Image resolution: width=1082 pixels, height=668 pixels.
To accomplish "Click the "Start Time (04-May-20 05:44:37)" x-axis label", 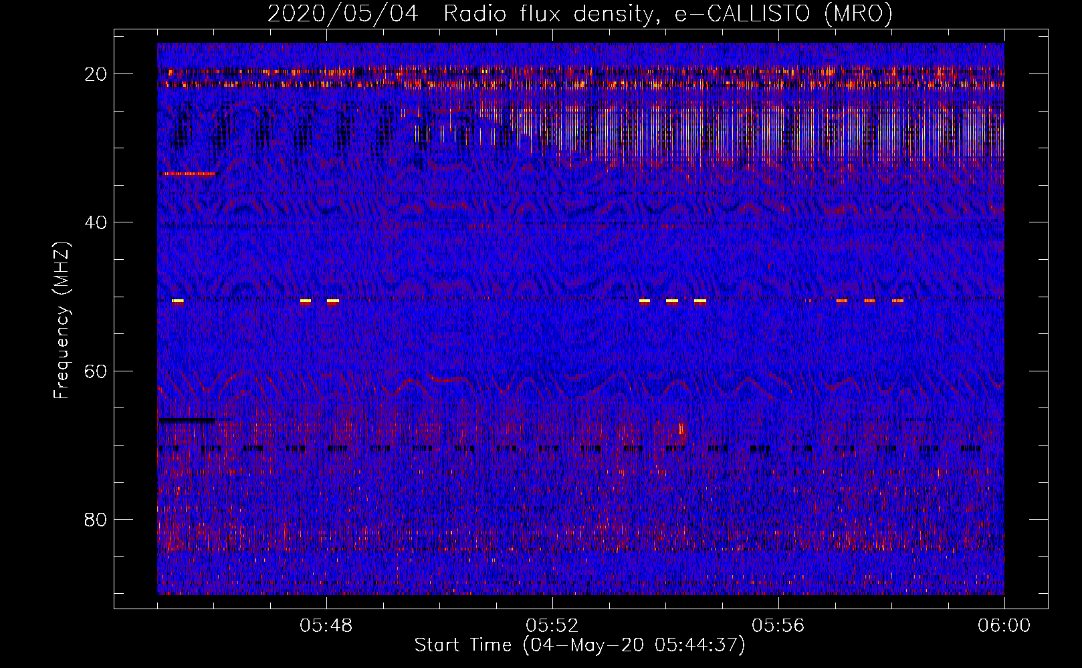I will [x=580, y=645].
